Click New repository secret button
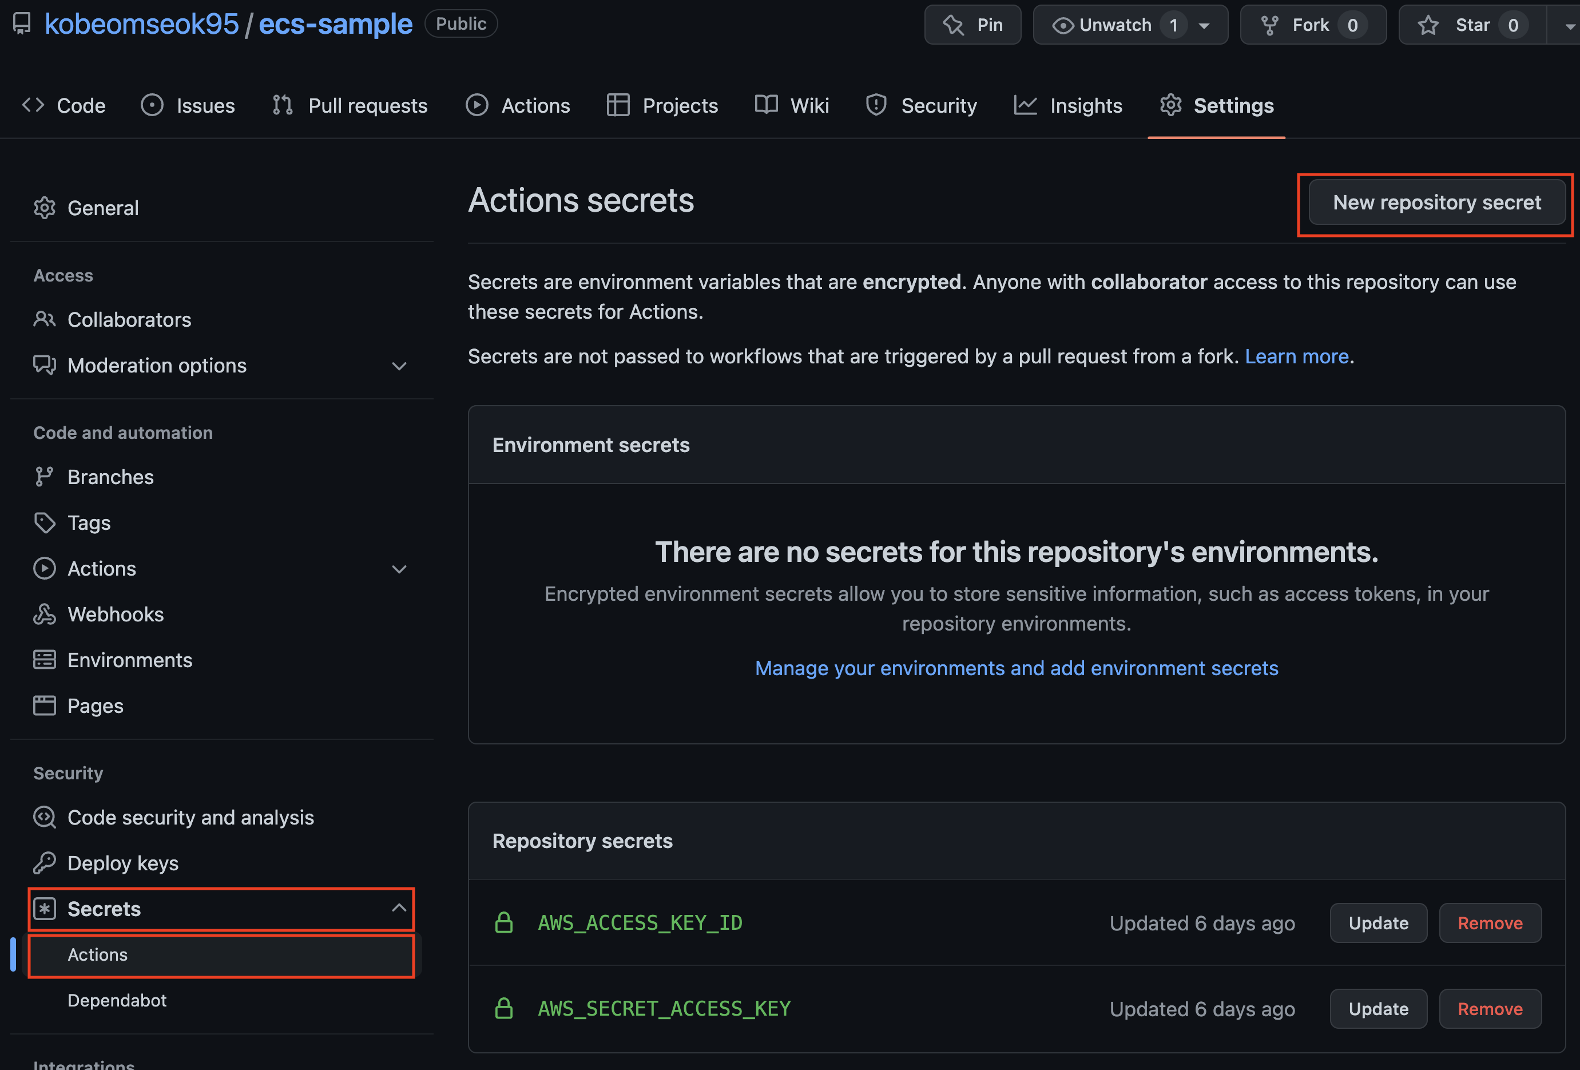Viewport: 1580px width, 1070px height. click(1436, 202)
